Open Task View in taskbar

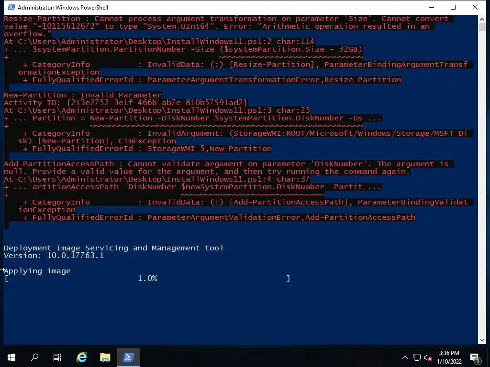(x=57, y=357)
